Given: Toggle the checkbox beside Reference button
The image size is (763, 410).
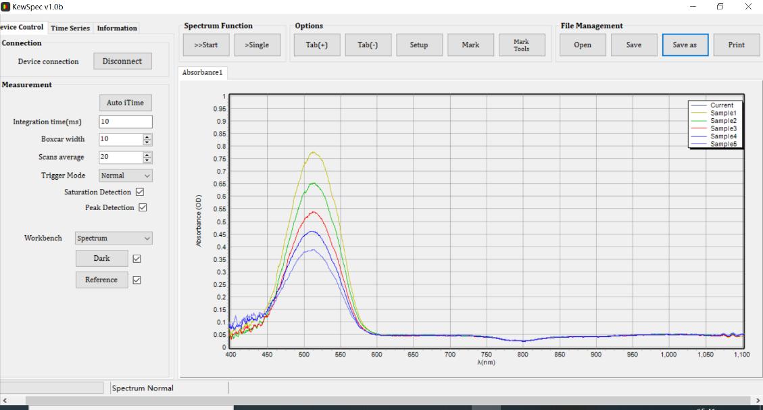Looking at the screenshot, I should (137, 280).
